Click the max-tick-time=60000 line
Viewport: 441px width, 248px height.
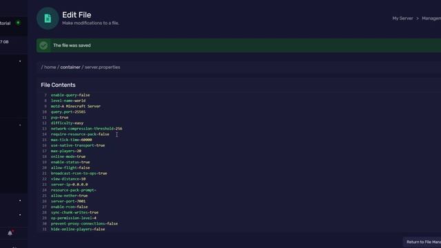pyautogui.click(x=72, y=140)
